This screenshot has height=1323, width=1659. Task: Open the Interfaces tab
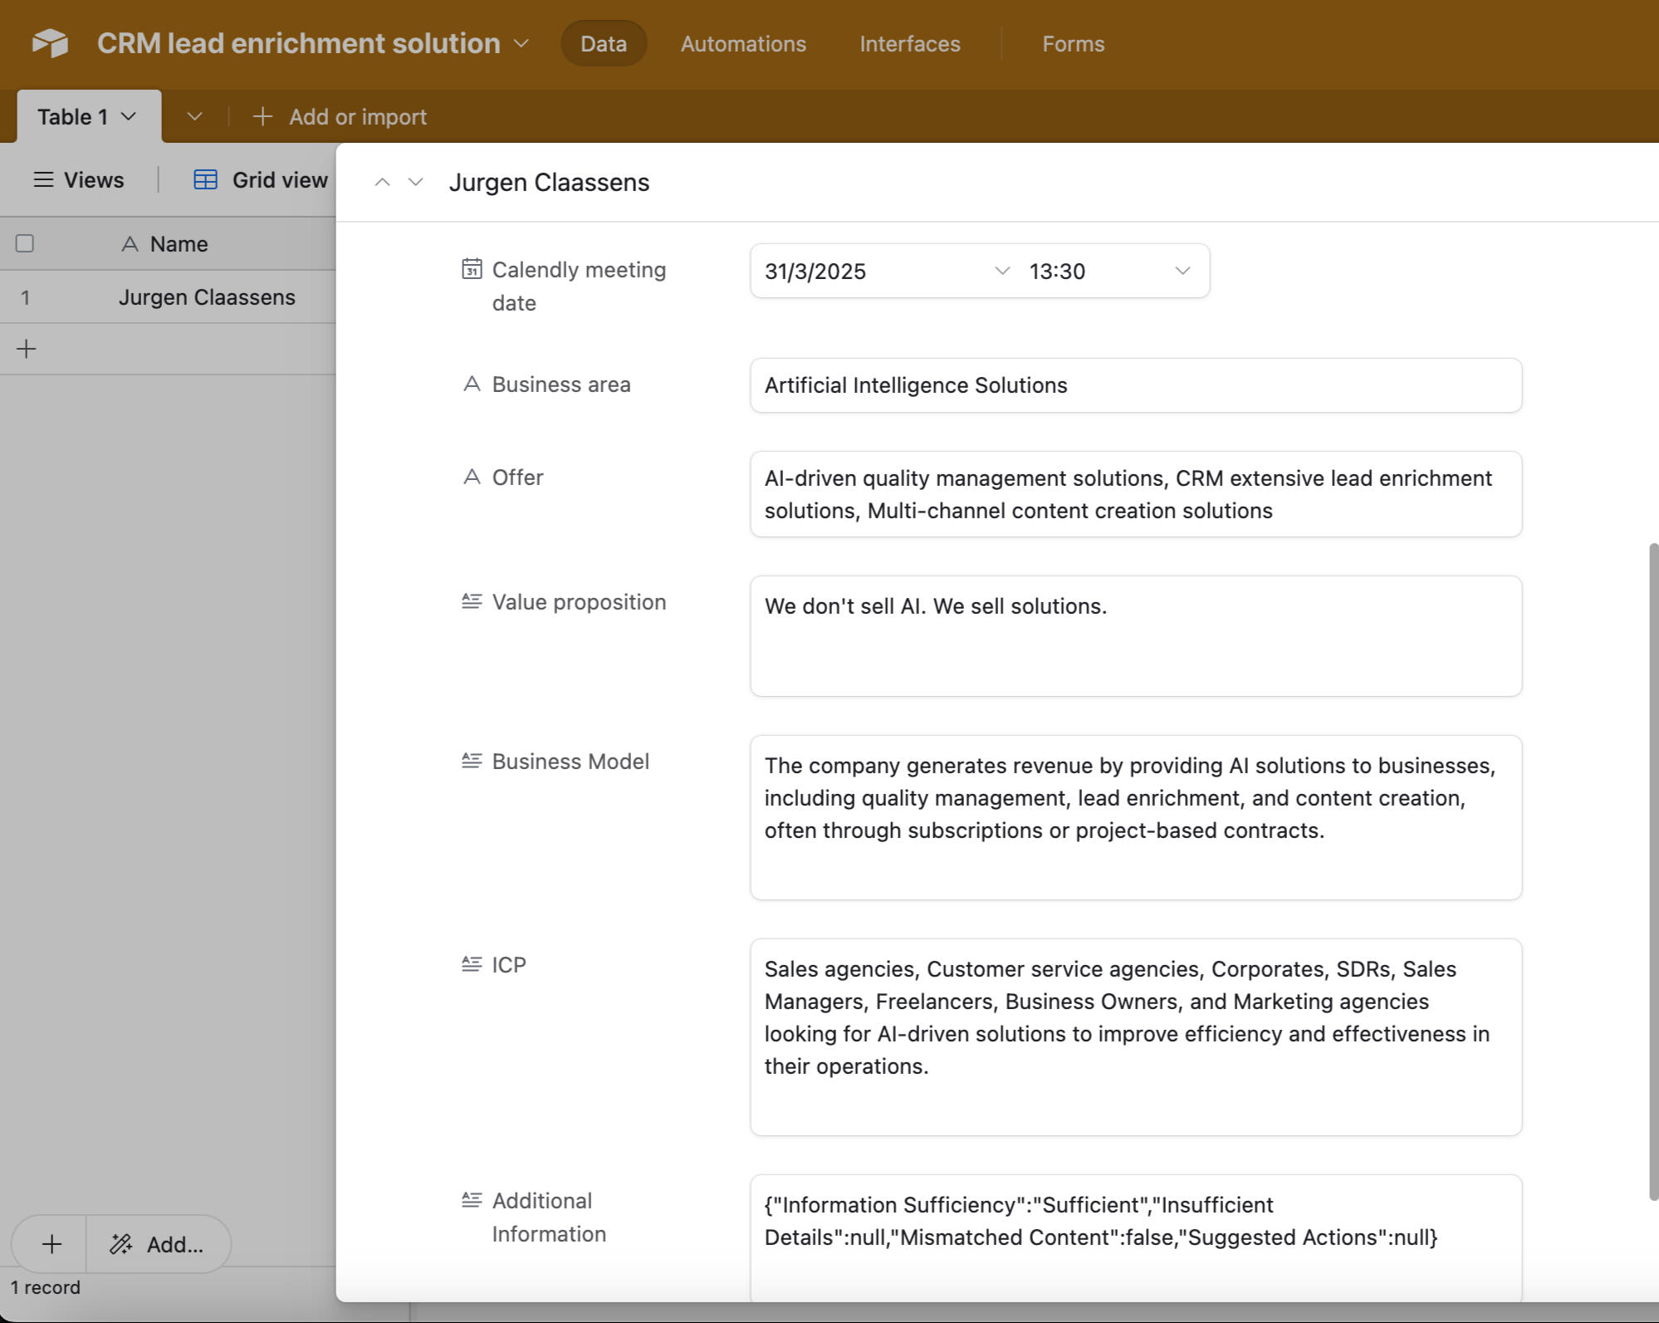pos(909,43)
